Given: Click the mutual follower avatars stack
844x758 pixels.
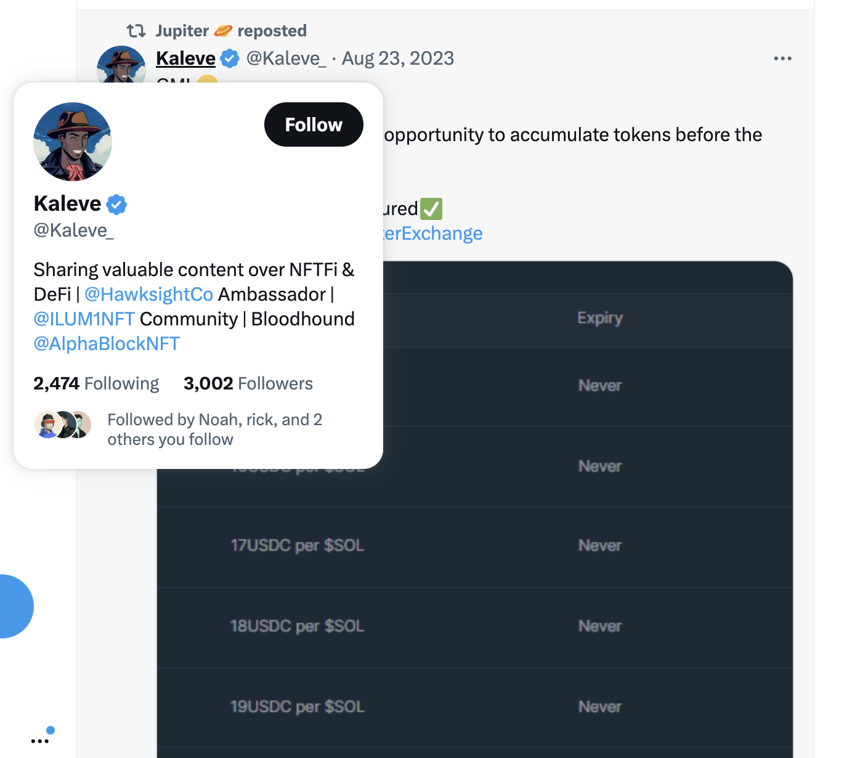Looking at the screenshot, I should [x=63, y=425].
